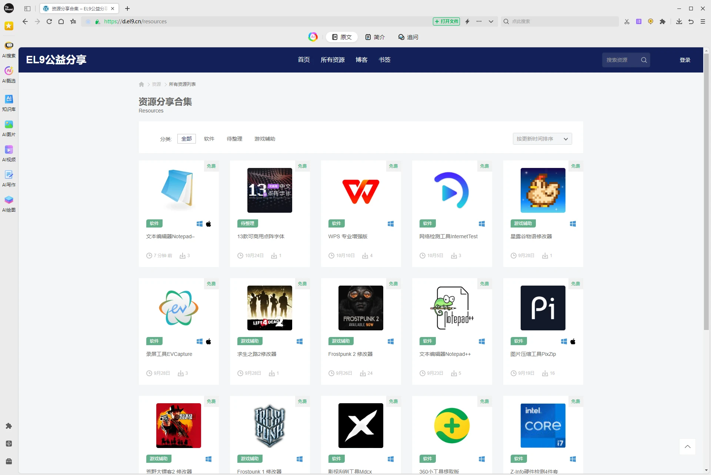Viewport: 711px width, 475px height.
Task: Click the EVCapture logo thumbnail
Action: [x=178, y=308]
